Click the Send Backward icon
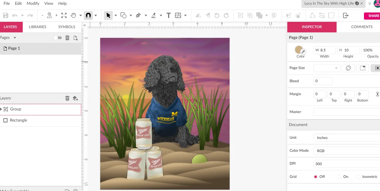 [298, 15]
